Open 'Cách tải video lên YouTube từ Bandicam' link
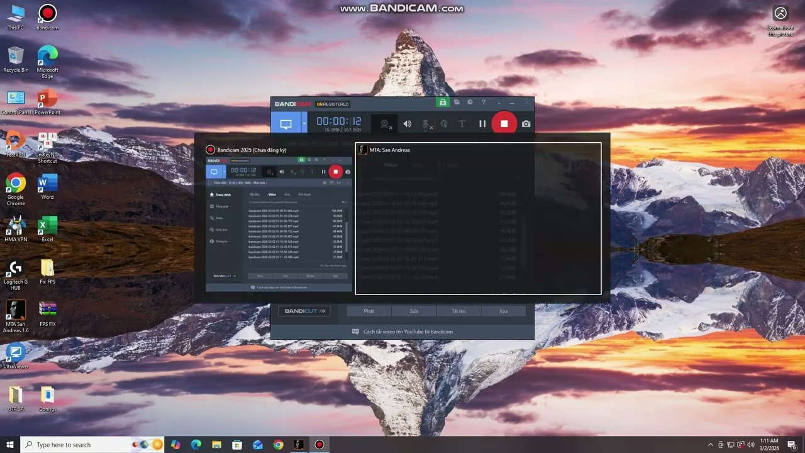 [x=408, y=332]
